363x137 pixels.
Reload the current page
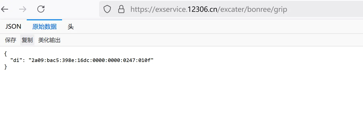pos(41,9)
